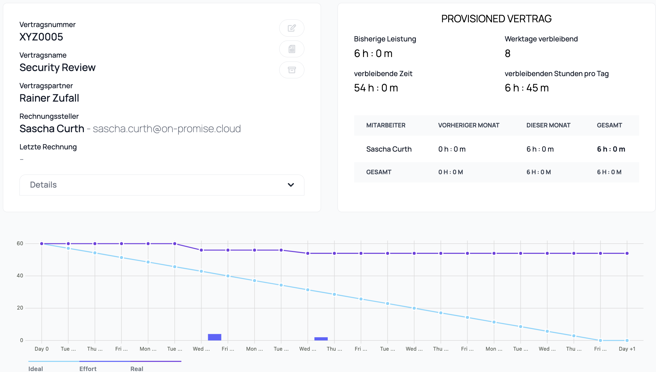The image size is (656, 372).
Task: Open the invoice document icon button
Action: [x=292, y=49]
